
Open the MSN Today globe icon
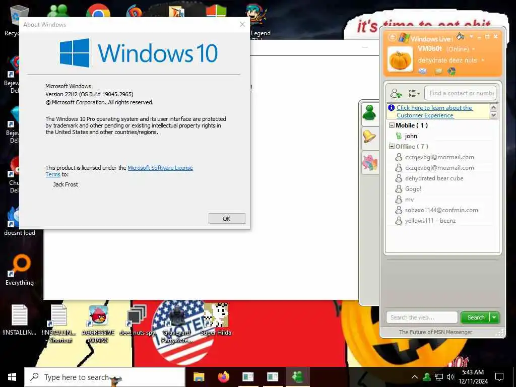pos(451,71)
